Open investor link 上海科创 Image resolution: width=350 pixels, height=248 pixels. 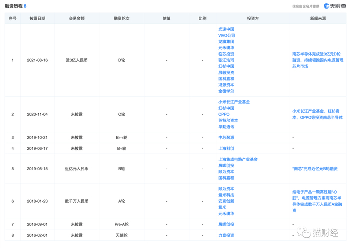226,148
